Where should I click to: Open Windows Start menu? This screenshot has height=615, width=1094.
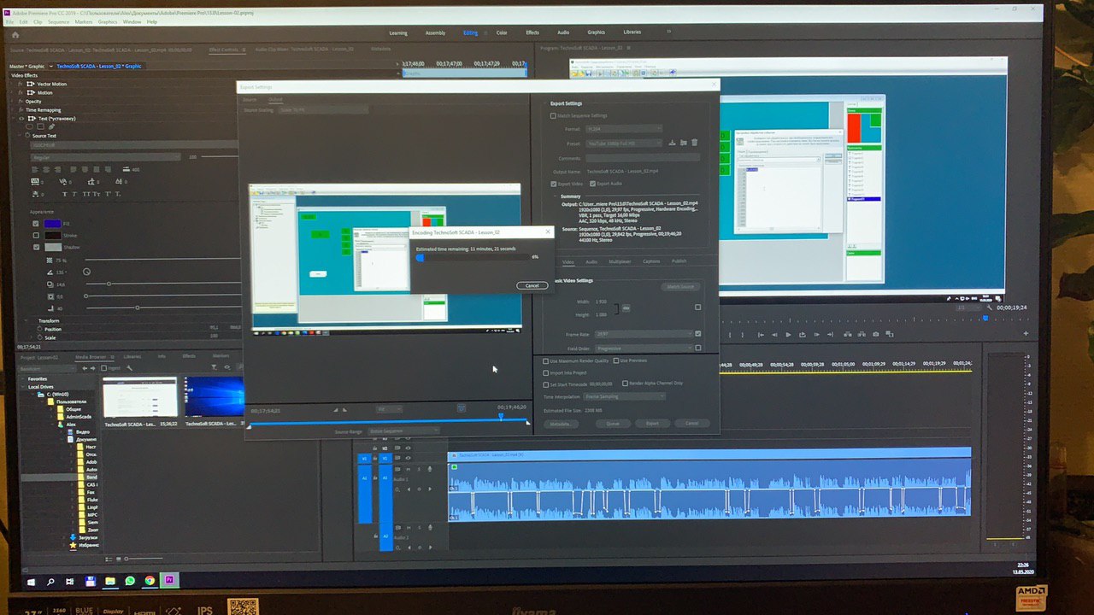click(32, 581)
